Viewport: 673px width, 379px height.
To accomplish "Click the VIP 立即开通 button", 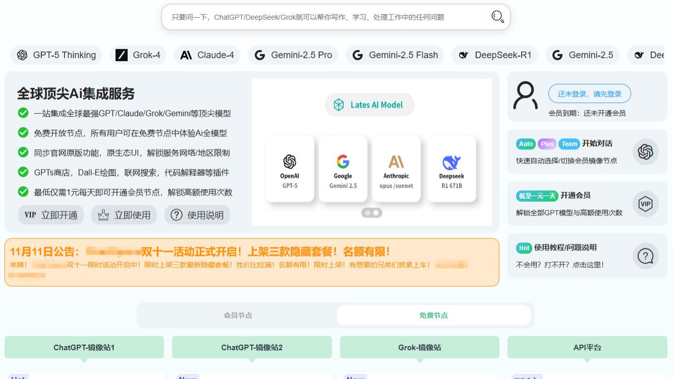I will pyautogui.click(x=50, y=214).
